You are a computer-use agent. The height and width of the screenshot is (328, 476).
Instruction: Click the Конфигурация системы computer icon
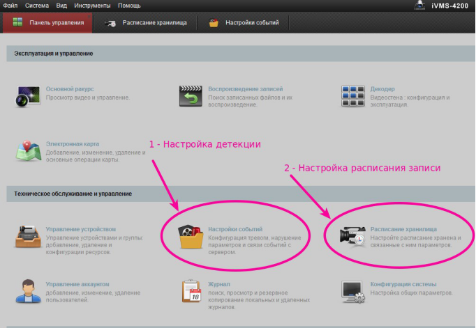[353, 291]
